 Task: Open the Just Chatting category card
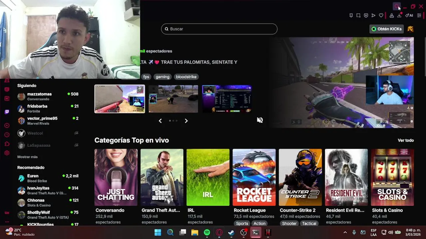click(116, 177)
